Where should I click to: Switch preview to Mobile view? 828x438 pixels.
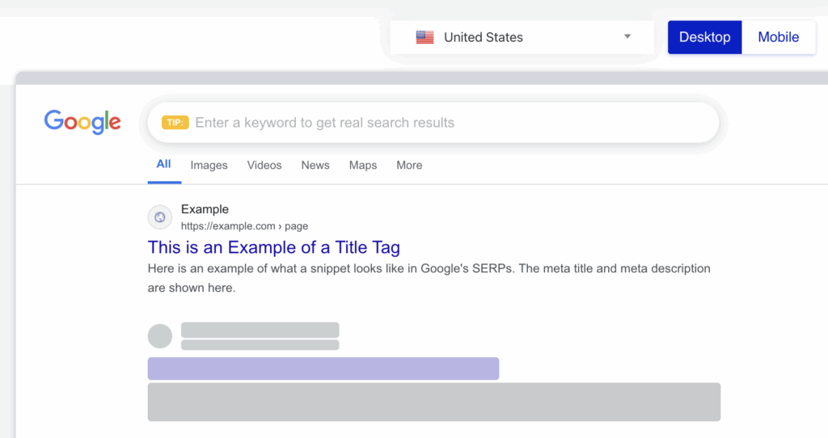779,37
